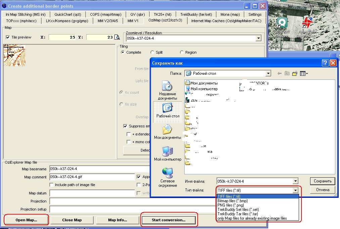This screenshot has width=340, height=229.
Task: Expand the Папка folder location dropdown
Action: (x=268, y=73)
